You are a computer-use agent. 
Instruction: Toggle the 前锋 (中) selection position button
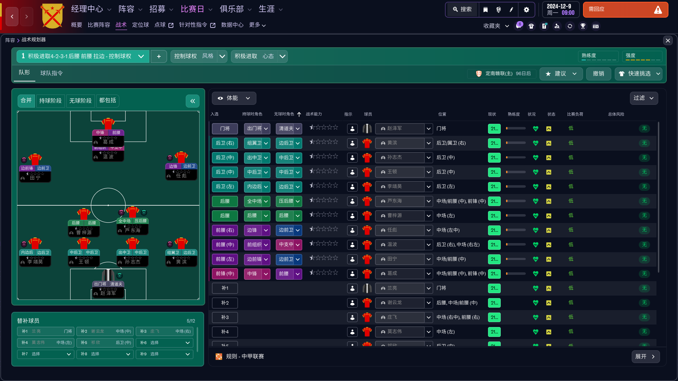coord(225,274)
